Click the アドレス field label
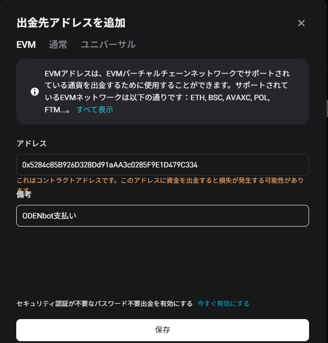The width and height of the screenshot is (328, 343). 32,144
